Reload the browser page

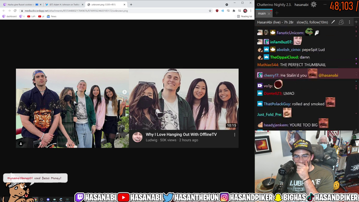[x=15, y=11]
